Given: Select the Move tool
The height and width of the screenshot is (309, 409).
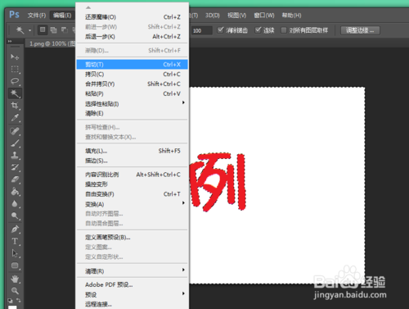Looking at the screenshot, I should (15, 57).
